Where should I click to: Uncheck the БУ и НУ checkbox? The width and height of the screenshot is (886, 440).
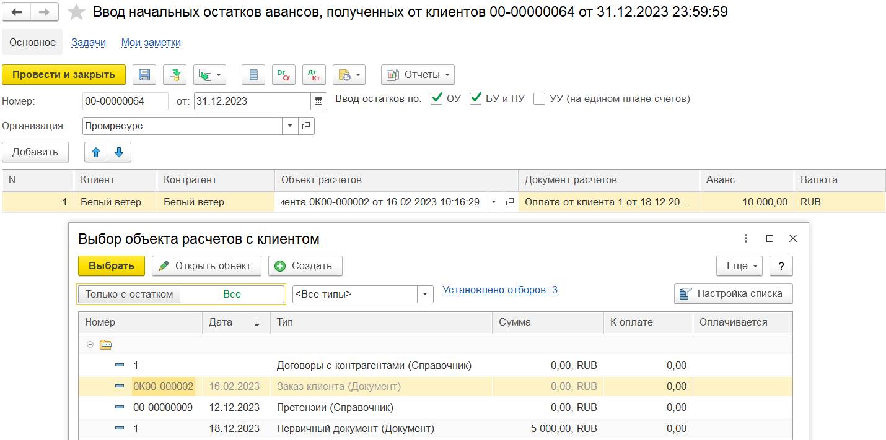point(476,98)
